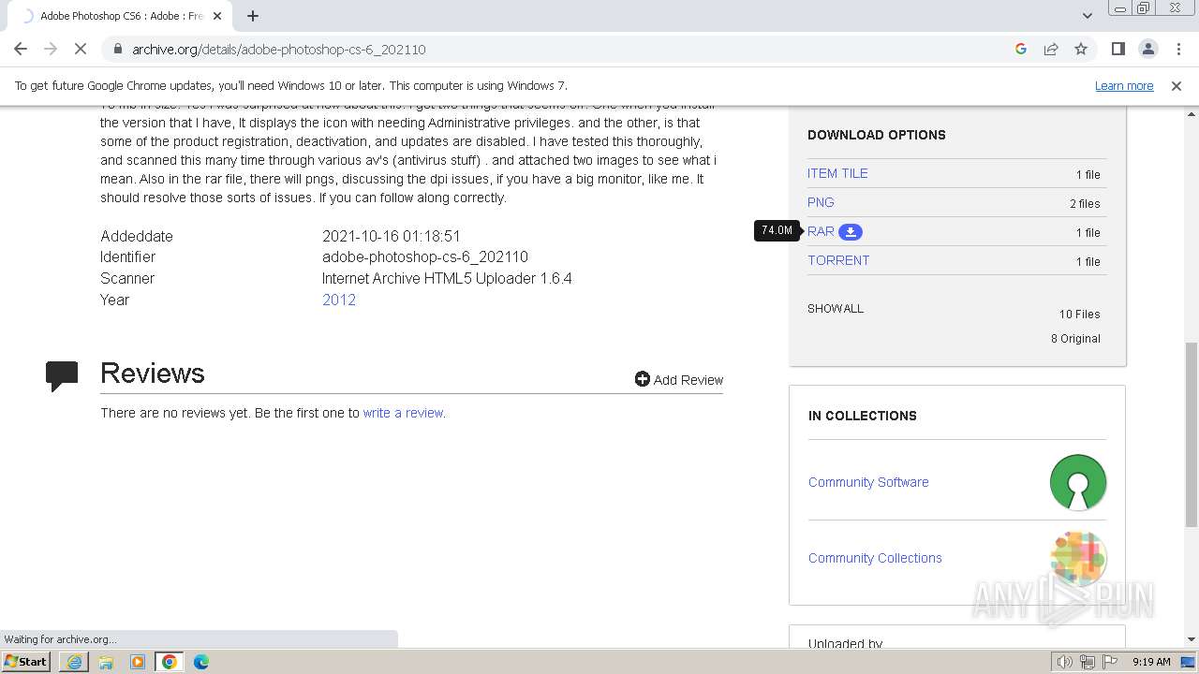
Task: Stop loading the page
Action: (81, 49)
